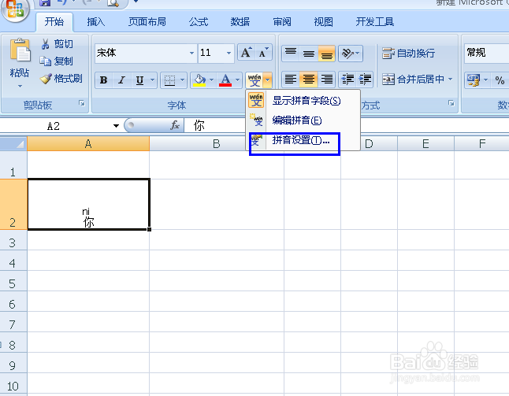Select column A header
Image resolution: width=509 pixels, height=396 pixels.
(88, 143)
